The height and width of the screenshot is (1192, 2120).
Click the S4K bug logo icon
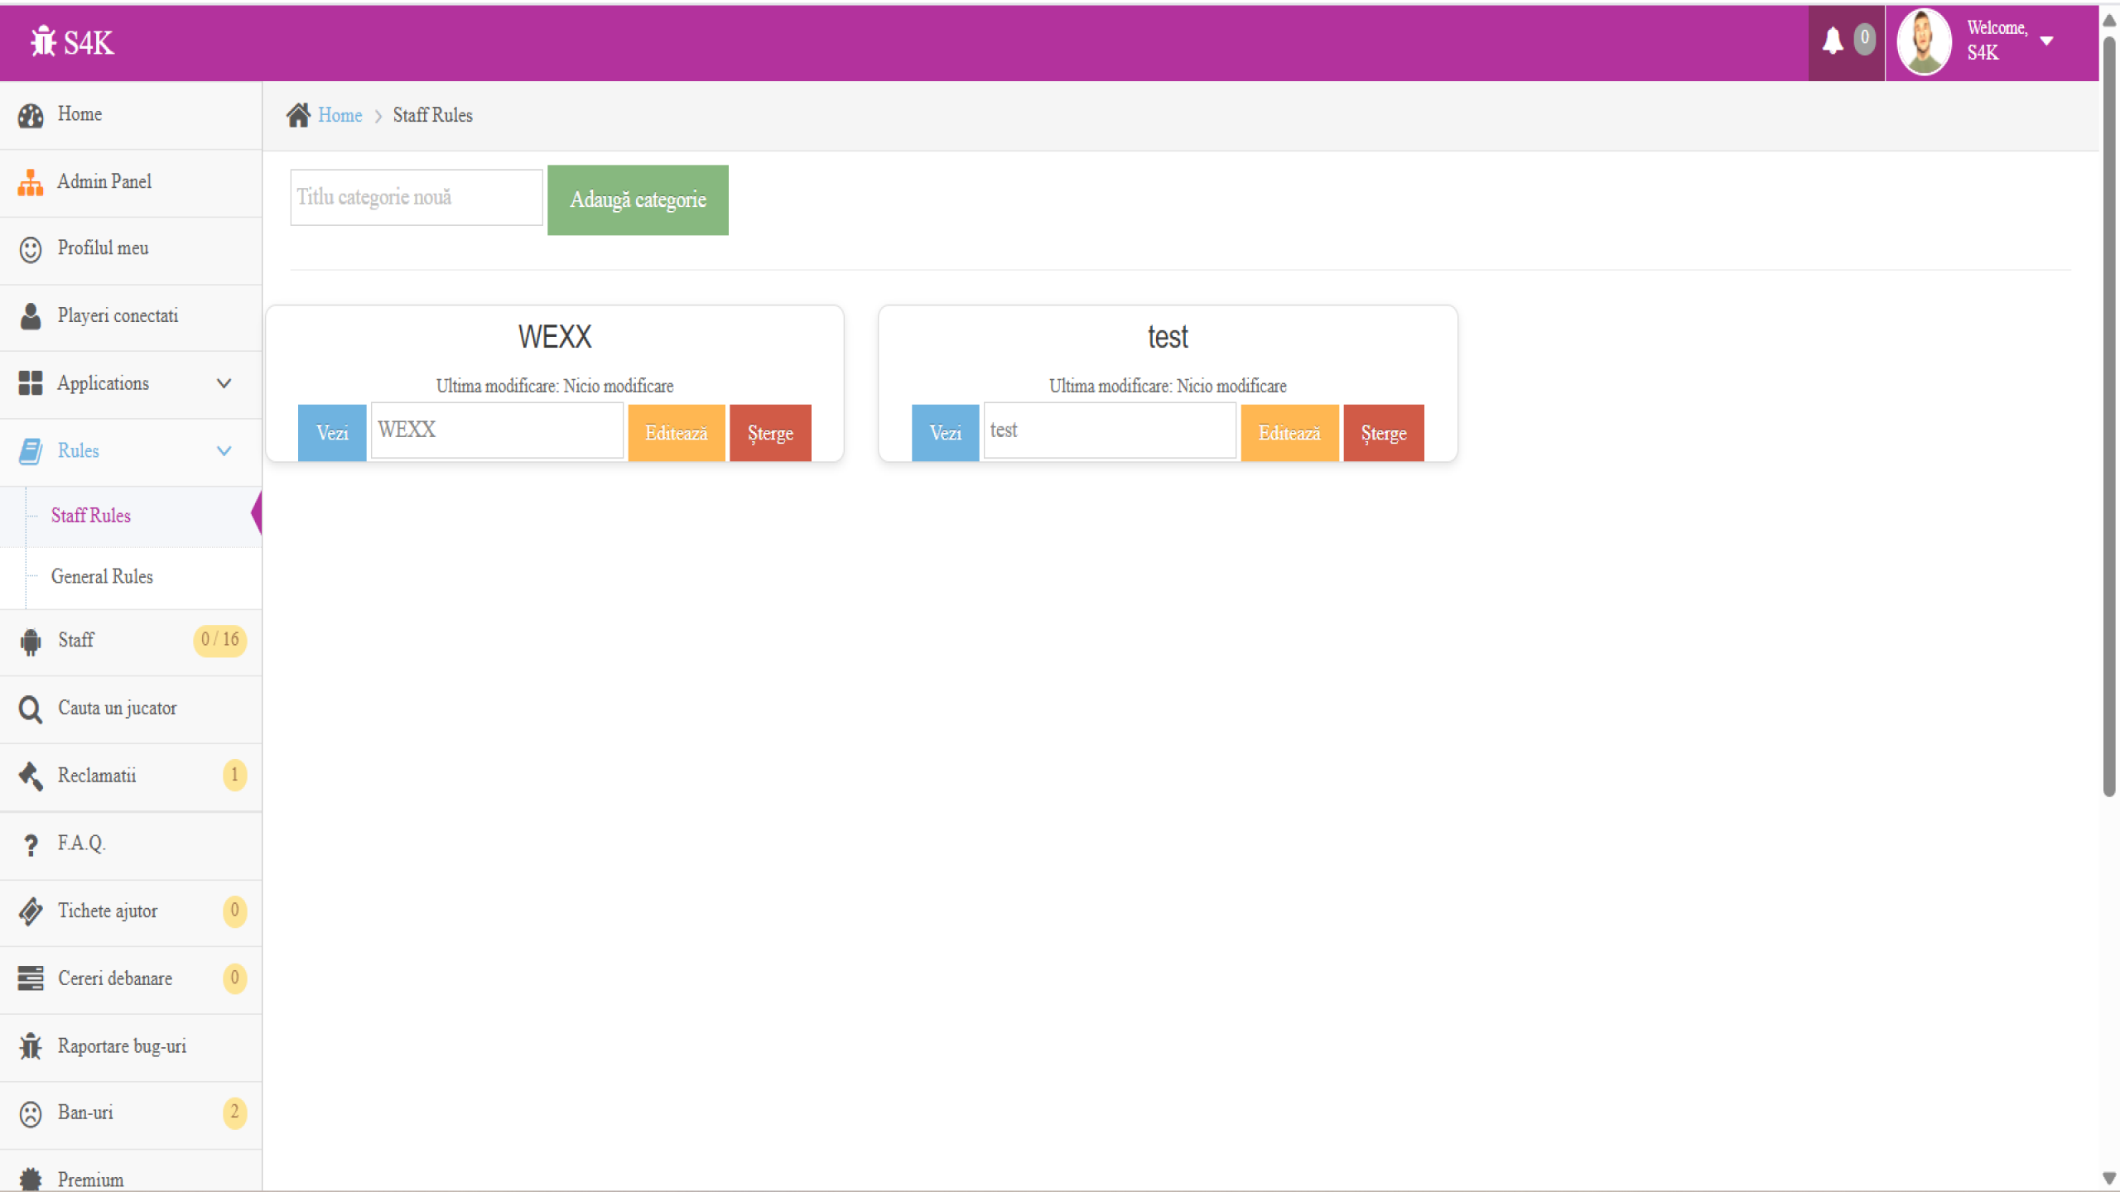point(43,41)
